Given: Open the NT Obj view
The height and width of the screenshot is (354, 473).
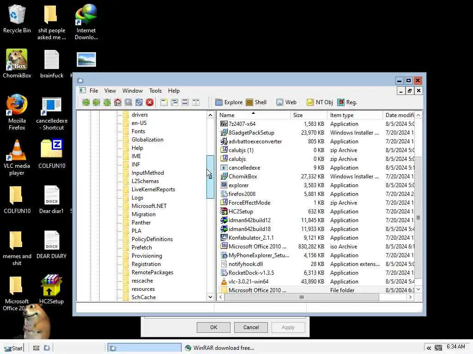Looking at the screenshot, I should coord(320,102).
